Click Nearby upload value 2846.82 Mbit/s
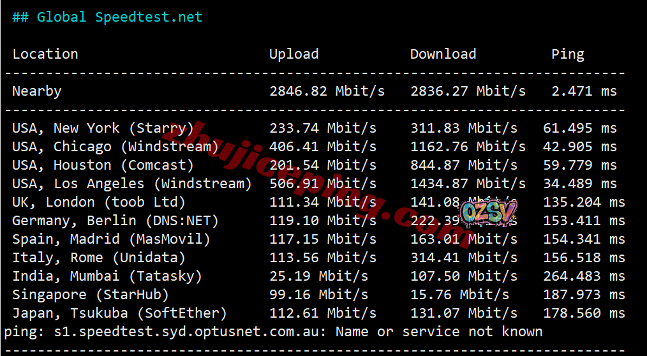The width and height of the screenshot is (647, 356). (327, 91)
